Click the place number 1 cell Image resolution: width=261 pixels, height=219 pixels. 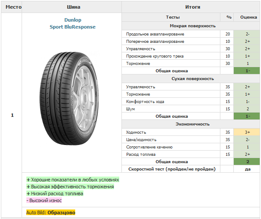coord(12,115)
